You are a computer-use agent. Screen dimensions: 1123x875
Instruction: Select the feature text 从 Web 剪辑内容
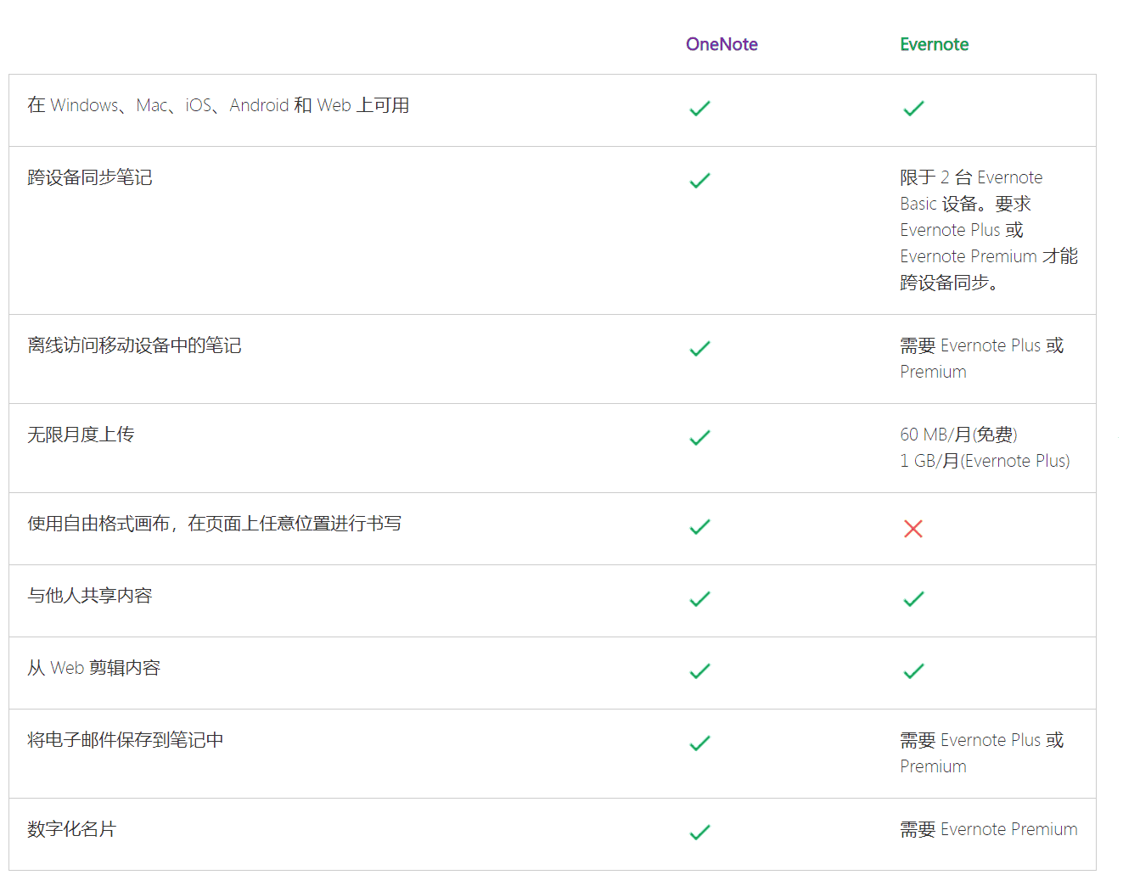tap(93, 668)
